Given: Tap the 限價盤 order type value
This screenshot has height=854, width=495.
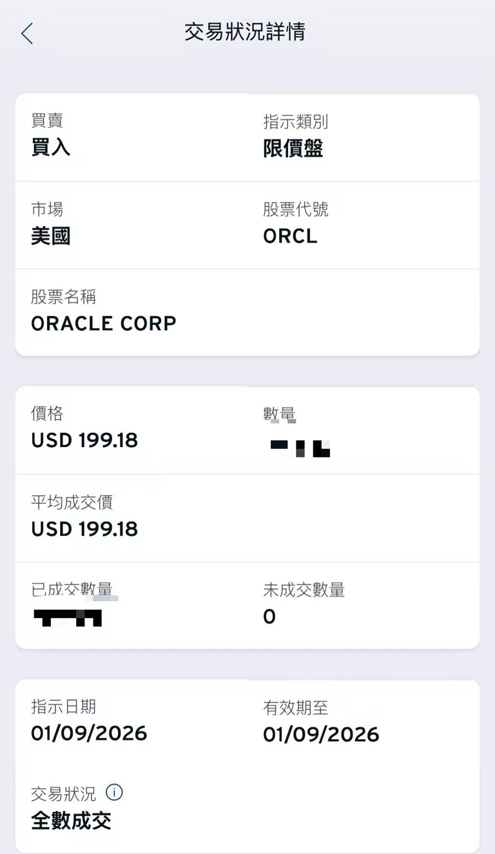Looking at the screenshot, I should coord(293,148).
